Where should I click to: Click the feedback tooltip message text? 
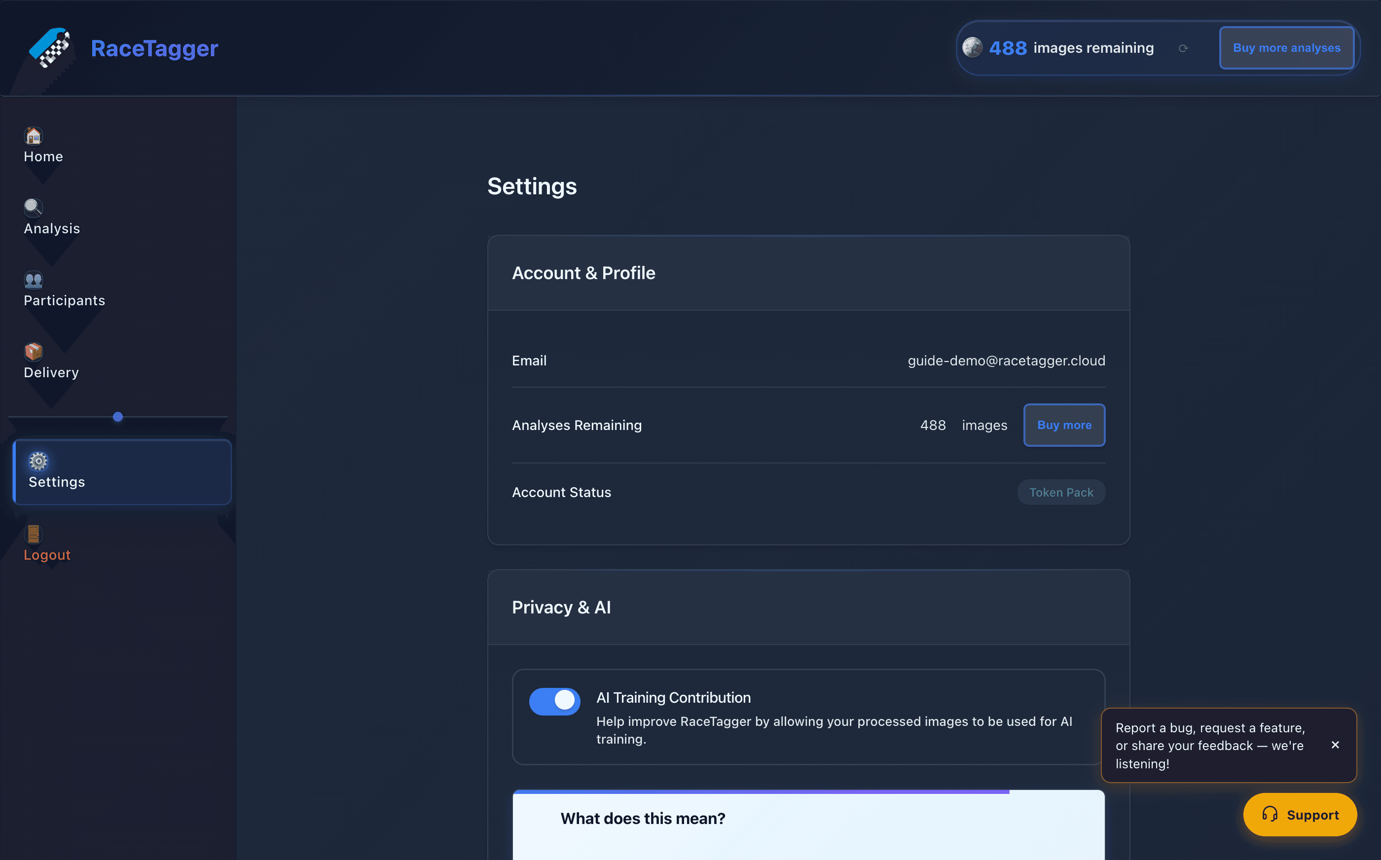coord(1210,746)
